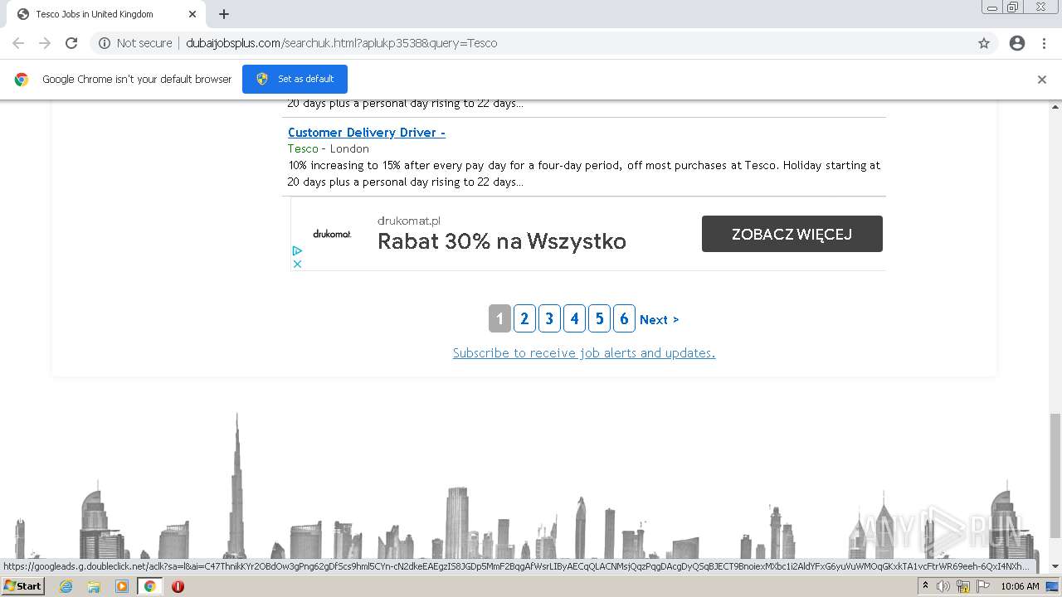Click drukomat.pl advertiser text
This screenshot has height=597, width=1062.
(408, 221)
